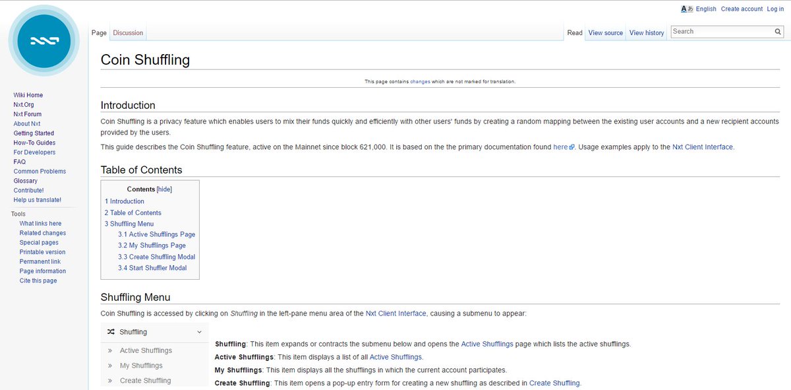Open For Developers sidebar link
Image resolution: width=791 pixels, height=390 pixels.
click(34, 152)
